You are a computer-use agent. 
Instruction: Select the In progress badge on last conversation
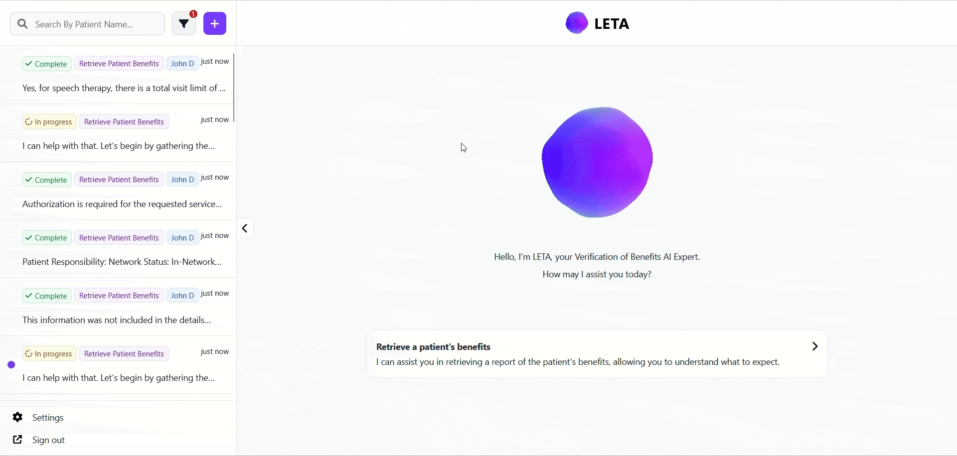pos(48,353)
